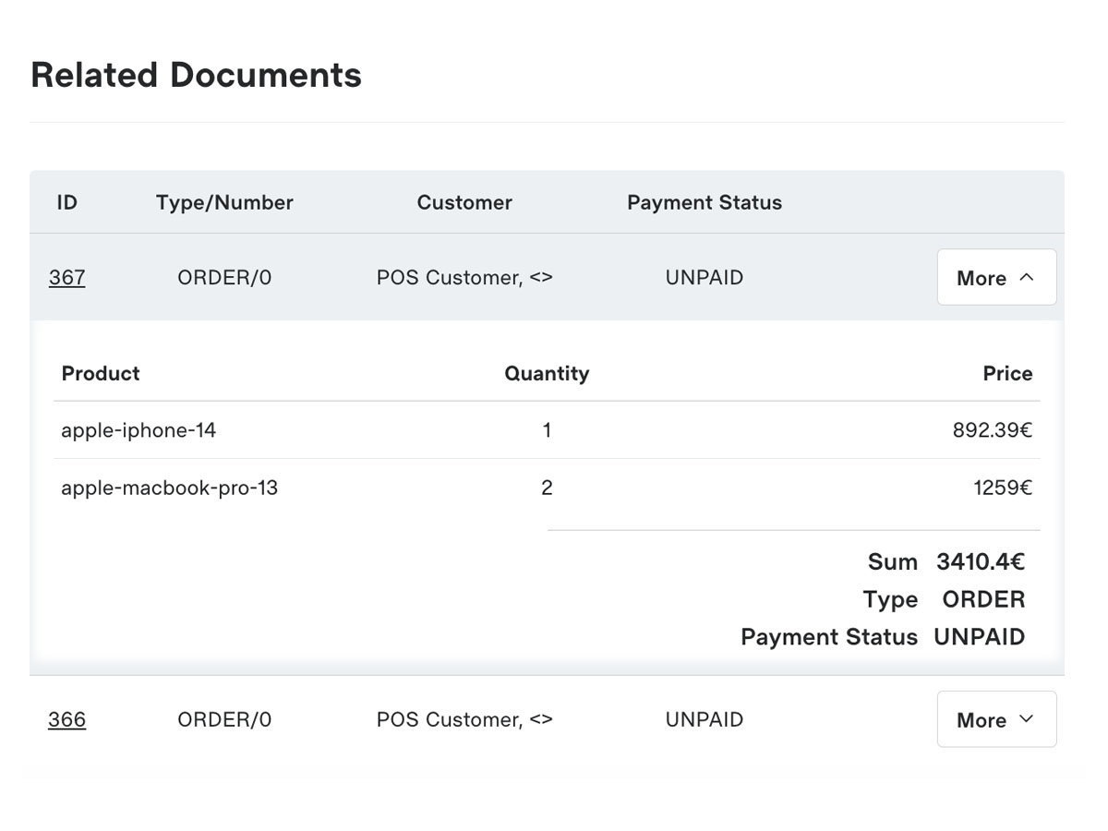Click the Customer column header

pos(464,202)
